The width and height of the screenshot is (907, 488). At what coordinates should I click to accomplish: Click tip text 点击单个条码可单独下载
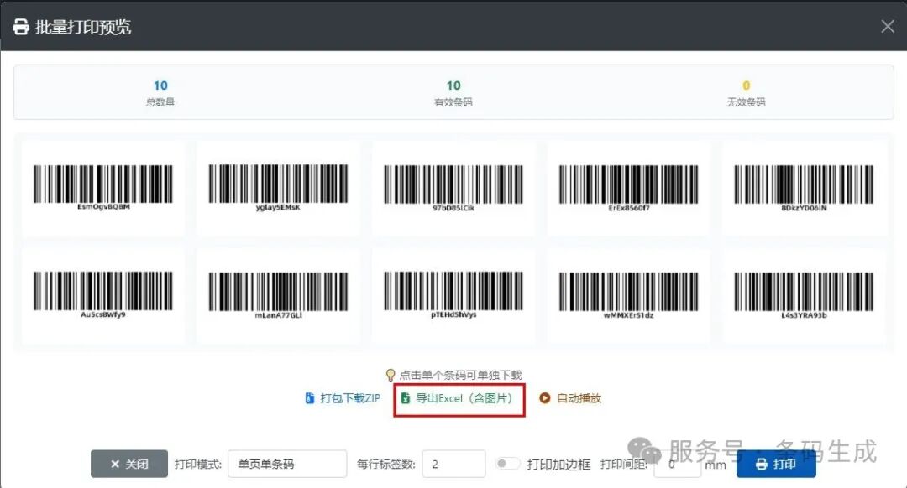460,376
